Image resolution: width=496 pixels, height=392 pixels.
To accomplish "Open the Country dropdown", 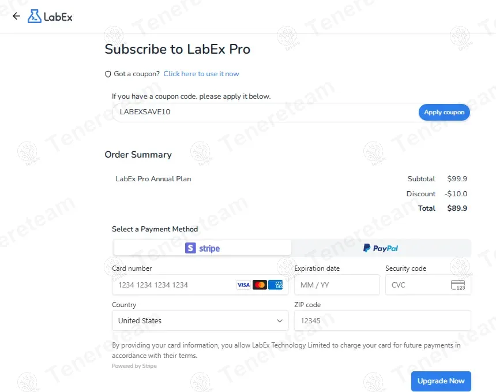I will click(200, 320).
